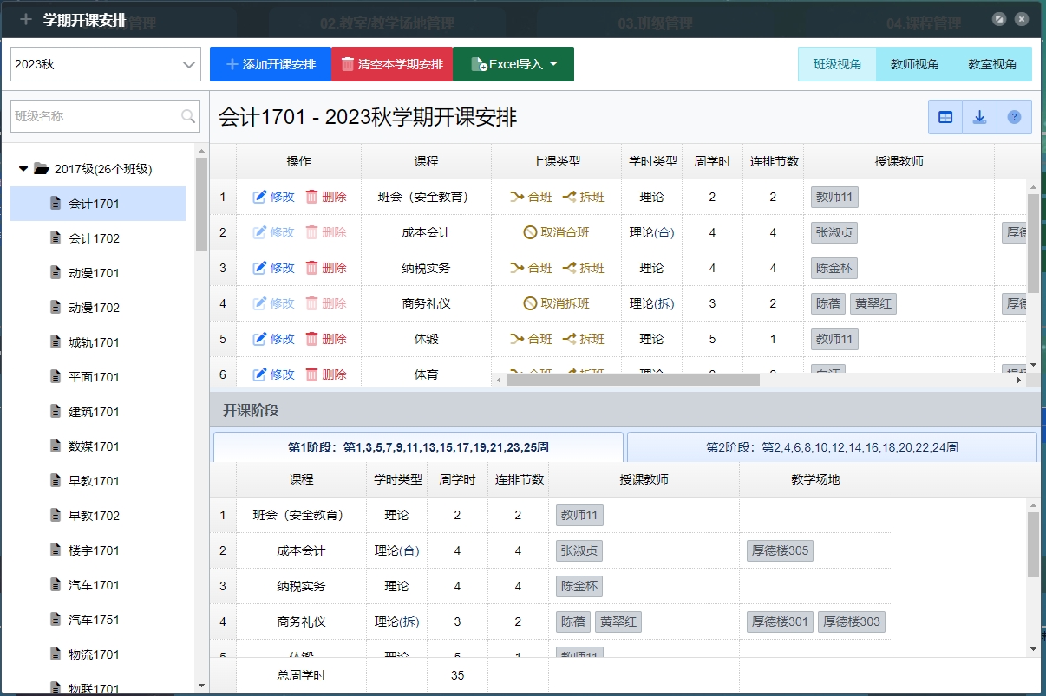This screenshot has width=1046, height=696.
Task: Click the class tree vertical scrollbar
Action: pos(201,204)
